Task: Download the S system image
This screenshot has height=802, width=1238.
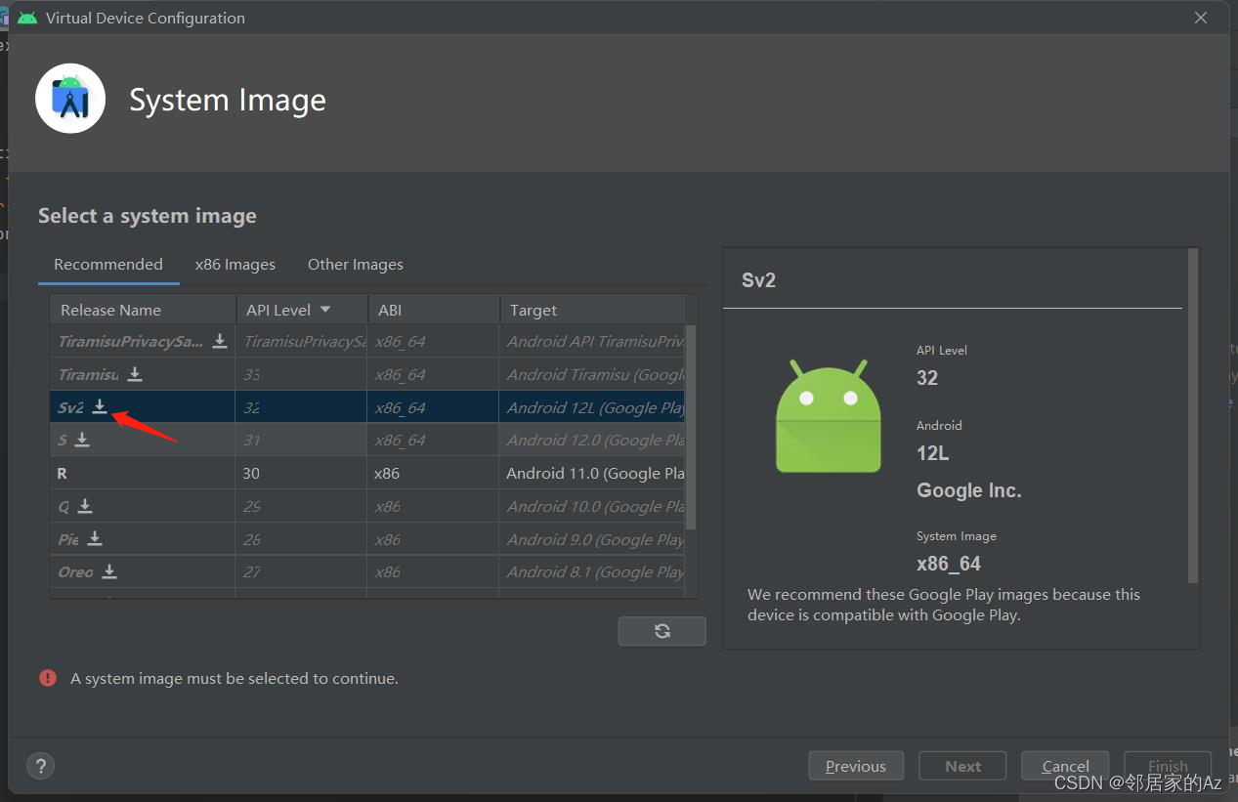Action: click(82, 440)
